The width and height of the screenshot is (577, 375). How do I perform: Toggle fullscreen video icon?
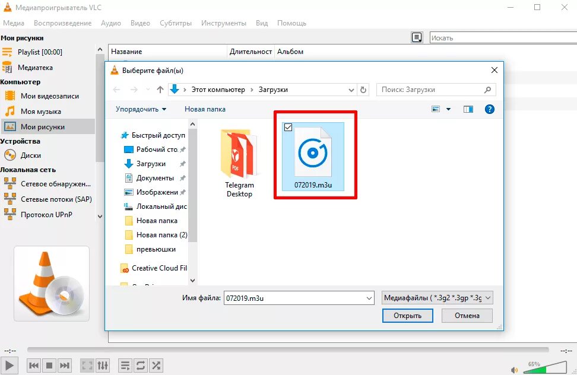pos(87,366)
